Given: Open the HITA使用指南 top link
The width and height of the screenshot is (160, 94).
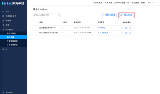Looking at the screenshot, I should [133, 3].
